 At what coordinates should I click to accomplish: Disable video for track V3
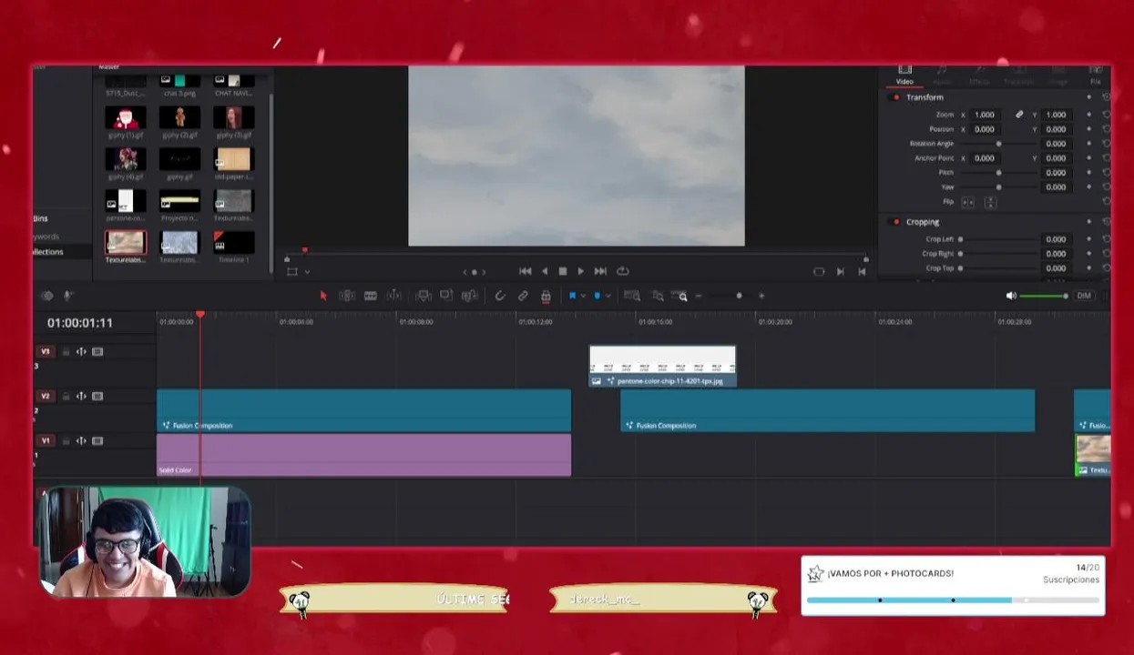pyautogui.click(x=97, y=352)
